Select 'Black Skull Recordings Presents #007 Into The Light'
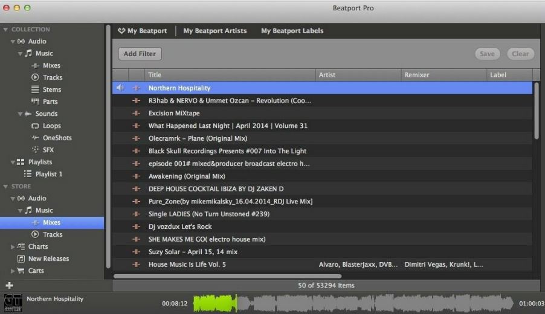This screenshot has width=545, height=314. 227,151
